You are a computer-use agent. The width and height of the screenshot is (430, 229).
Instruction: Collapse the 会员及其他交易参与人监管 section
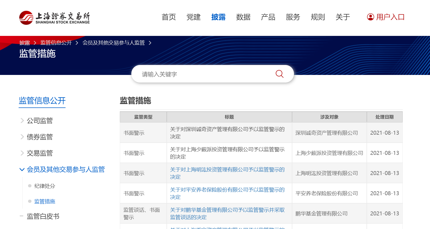[22, 170]
